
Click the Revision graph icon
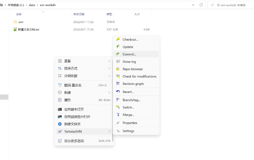[118, 83]
